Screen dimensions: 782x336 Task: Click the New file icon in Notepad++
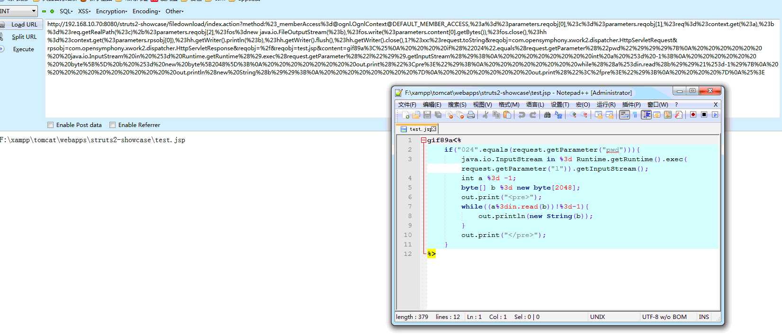[x=405, y=115]
